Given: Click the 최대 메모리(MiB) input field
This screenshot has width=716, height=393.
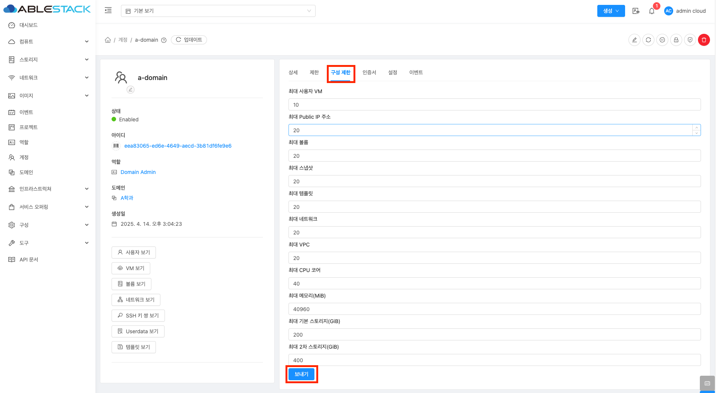Looking at the screenshot, I should click(x=494, y=309).
